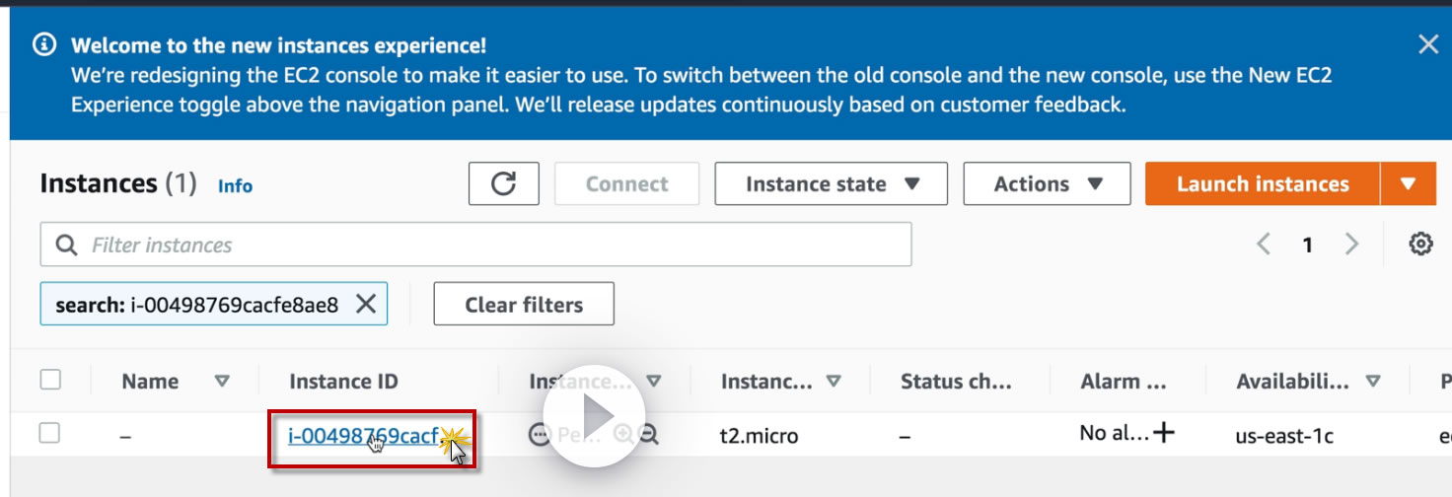Click the Filter instances search field
1452x497 pixels.
click(x=475, y=245)
